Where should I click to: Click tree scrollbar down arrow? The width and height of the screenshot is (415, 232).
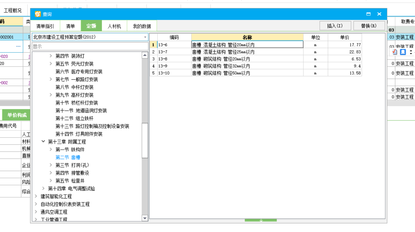click(x=145, y=218)
